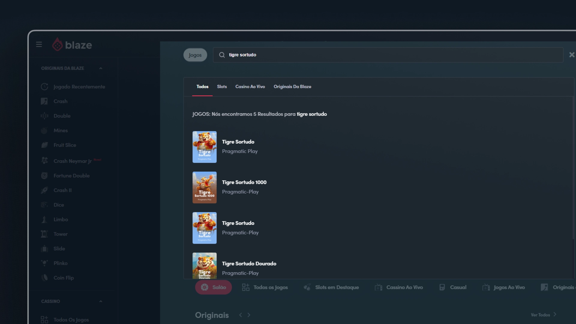The width and height of the screenshot is (576, 324).
Task: Click the Slots em Destaque cherry icon
Action: [307, 287]
